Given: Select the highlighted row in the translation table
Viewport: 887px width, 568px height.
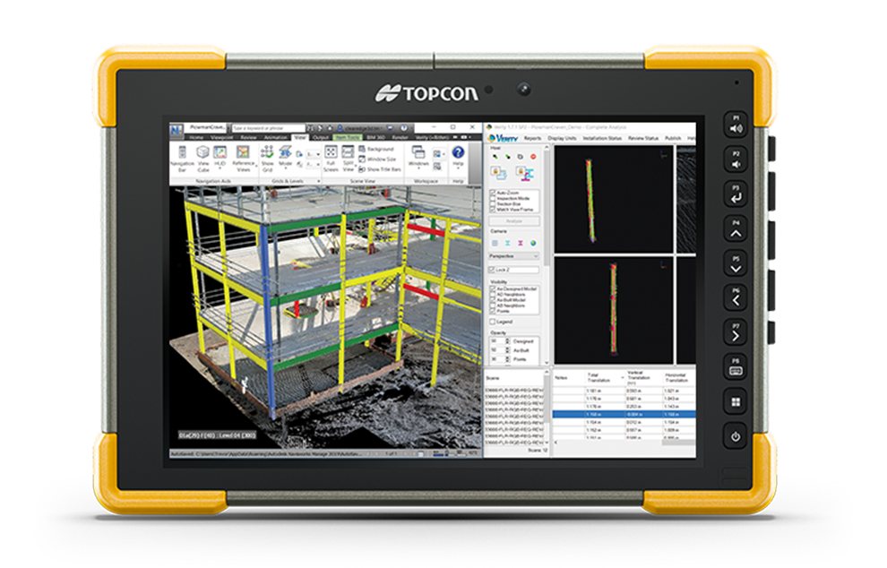Looking at the screenshot, I should pyautogui.click(x=627, y=413).
